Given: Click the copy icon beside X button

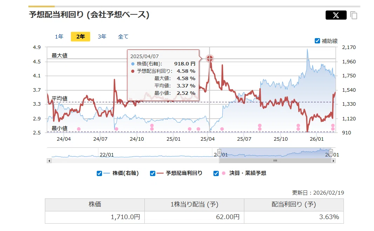Looking at the screenshot, I should point(354,15).
